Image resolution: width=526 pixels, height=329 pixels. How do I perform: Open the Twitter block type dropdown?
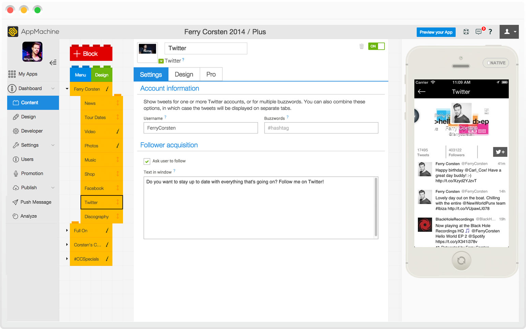[x=161, y=61]
